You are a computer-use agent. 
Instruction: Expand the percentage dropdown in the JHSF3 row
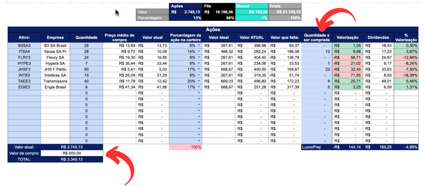(199, 69)
